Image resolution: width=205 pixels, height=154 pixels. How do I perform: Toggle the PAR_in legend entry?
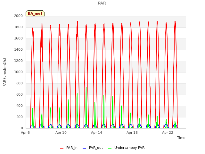click(69, 148)
